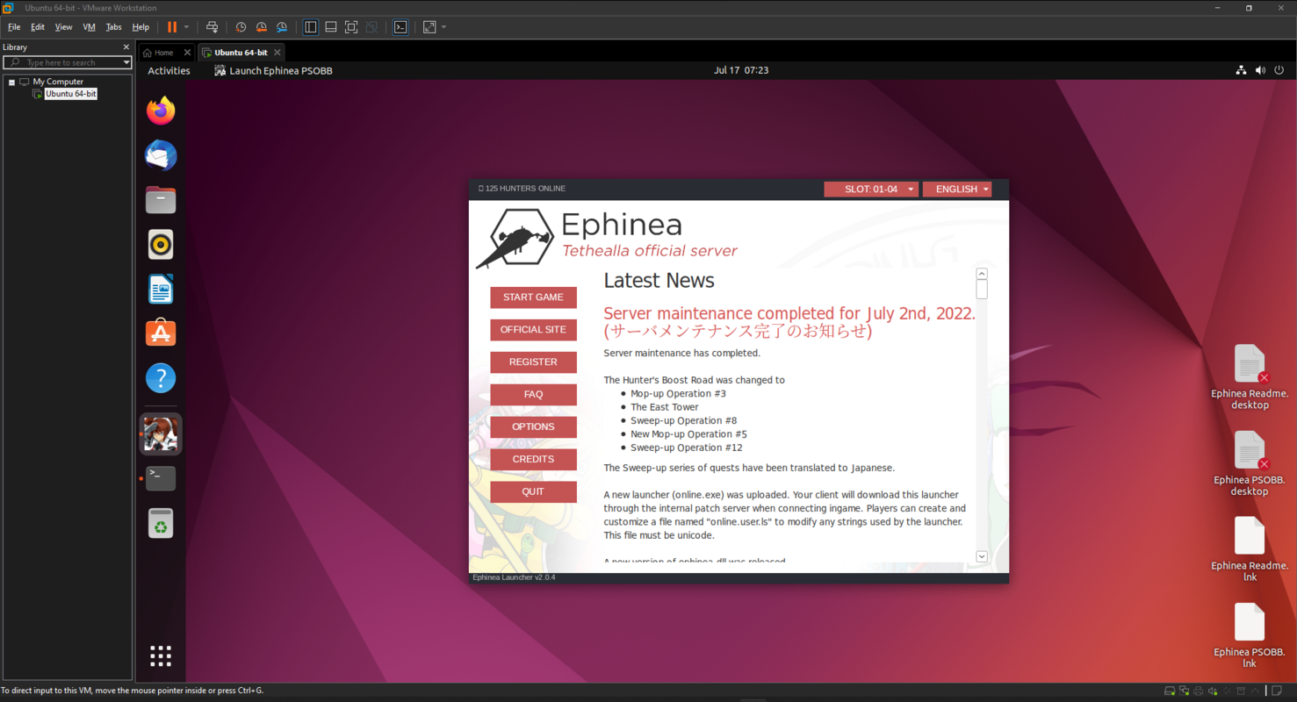Select the Ephinea Readme.lnk desktop file
Viewport: 1297px width, 702px height.
[1250, 549]
